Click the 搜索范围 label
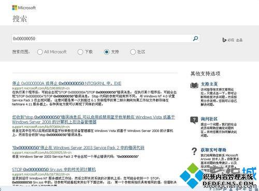 click(x=21, y=52)
